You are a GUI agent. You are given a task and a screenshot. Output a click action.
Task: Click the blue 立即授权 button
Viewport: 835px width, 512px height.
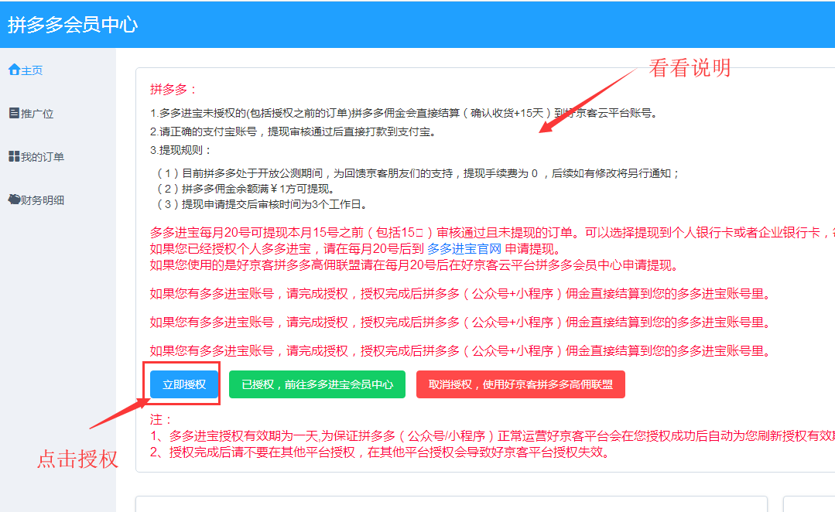point(184,384)
